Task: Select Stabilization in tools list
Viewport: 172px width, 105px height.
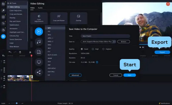Action: [14, 25]
